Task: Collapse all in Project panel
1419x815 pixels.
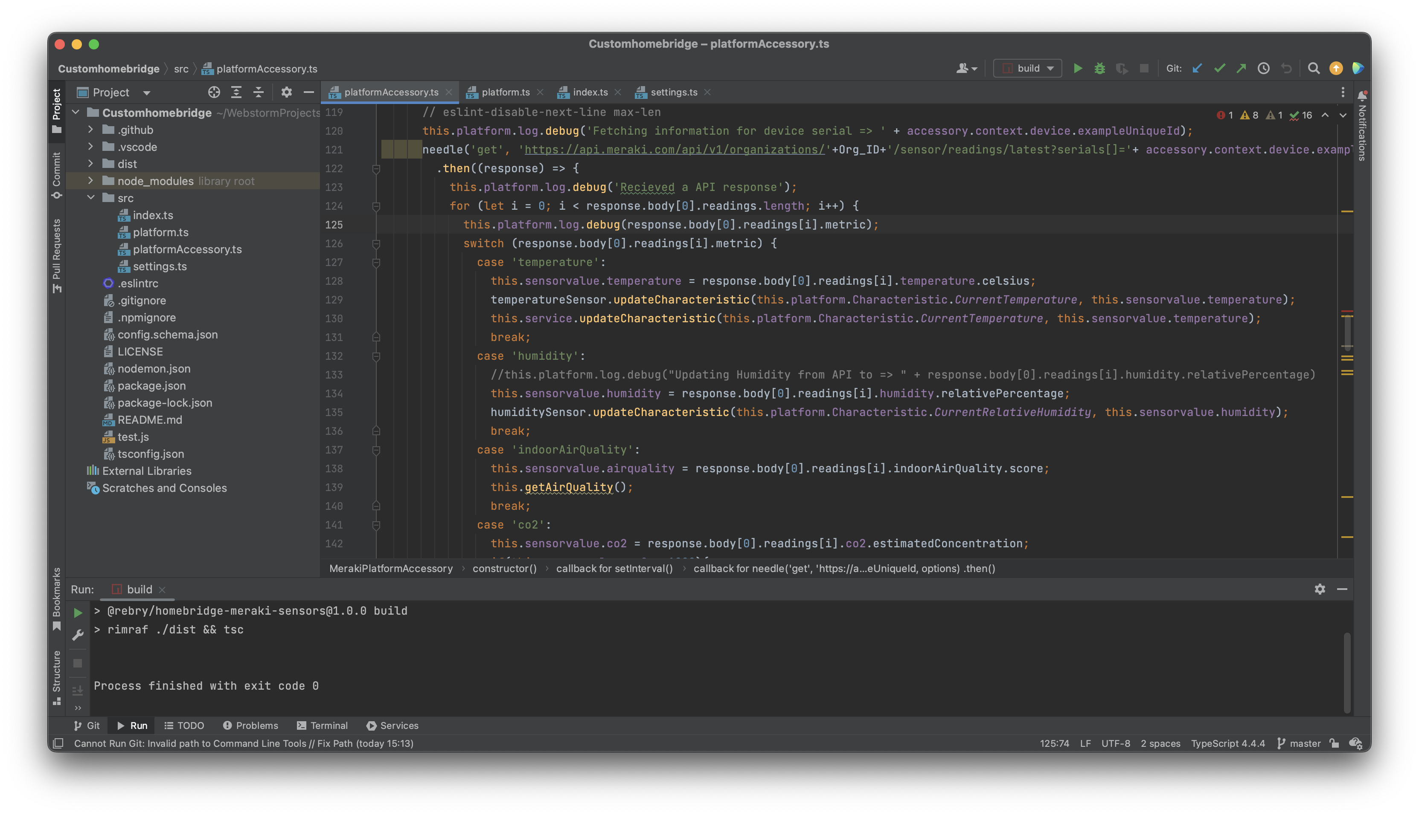Action: tap(258, 92)
